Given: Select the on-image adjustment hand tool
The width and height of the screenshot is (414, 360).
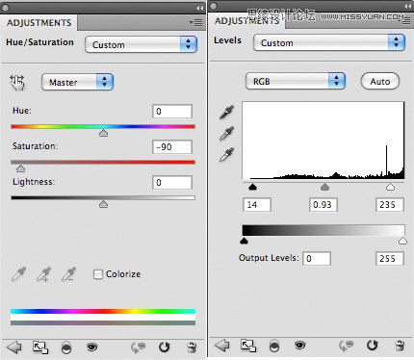Looking at the screenshot, I should point(17,83).
